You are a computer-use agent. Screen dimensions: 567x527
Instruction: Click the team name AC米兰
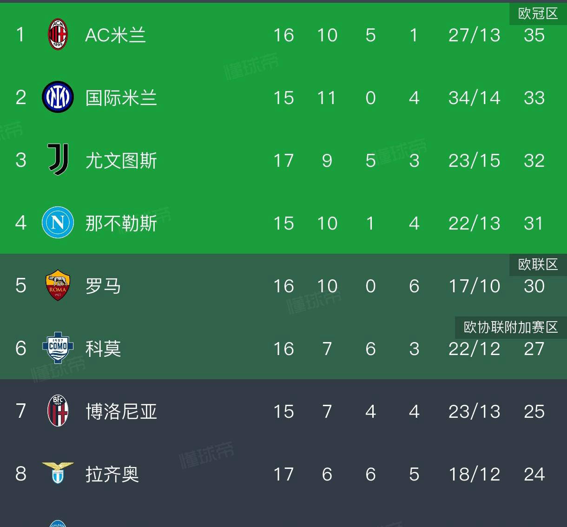click(116, 35)
